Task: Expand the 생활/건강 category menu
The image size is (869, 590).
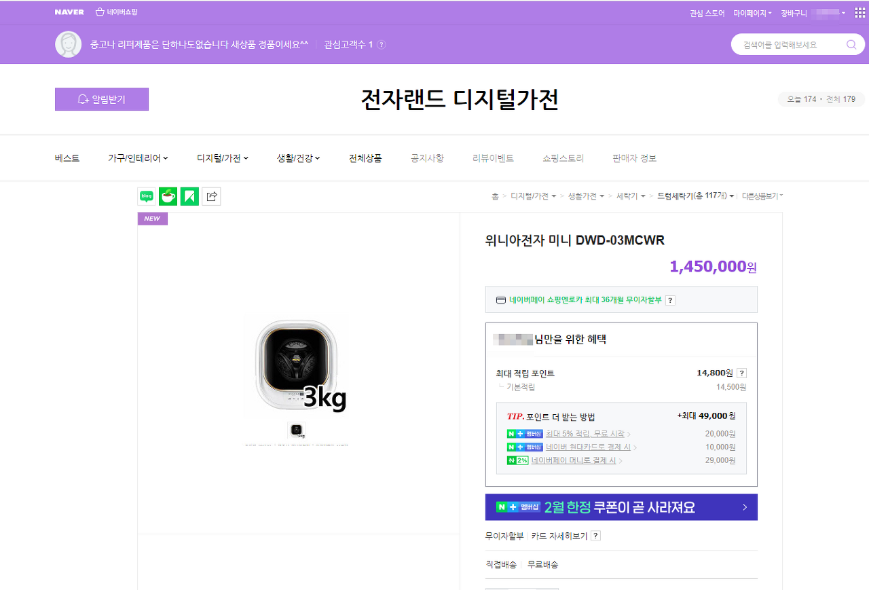Action: (x=298, y=158)
